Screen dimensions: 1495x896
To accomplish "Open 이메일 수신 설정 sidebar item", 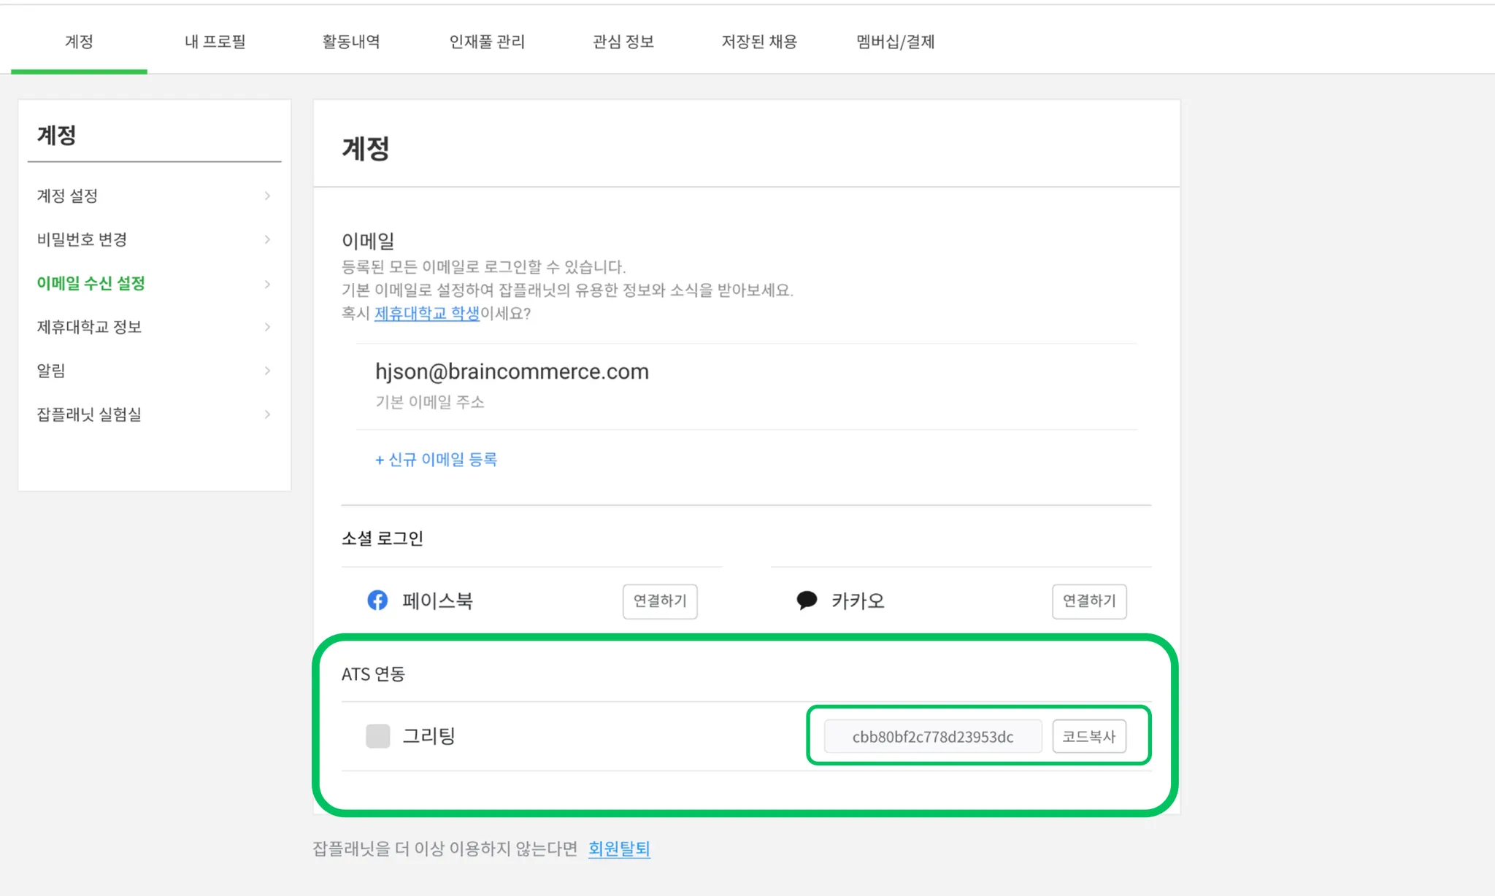I will click(91, 283).
